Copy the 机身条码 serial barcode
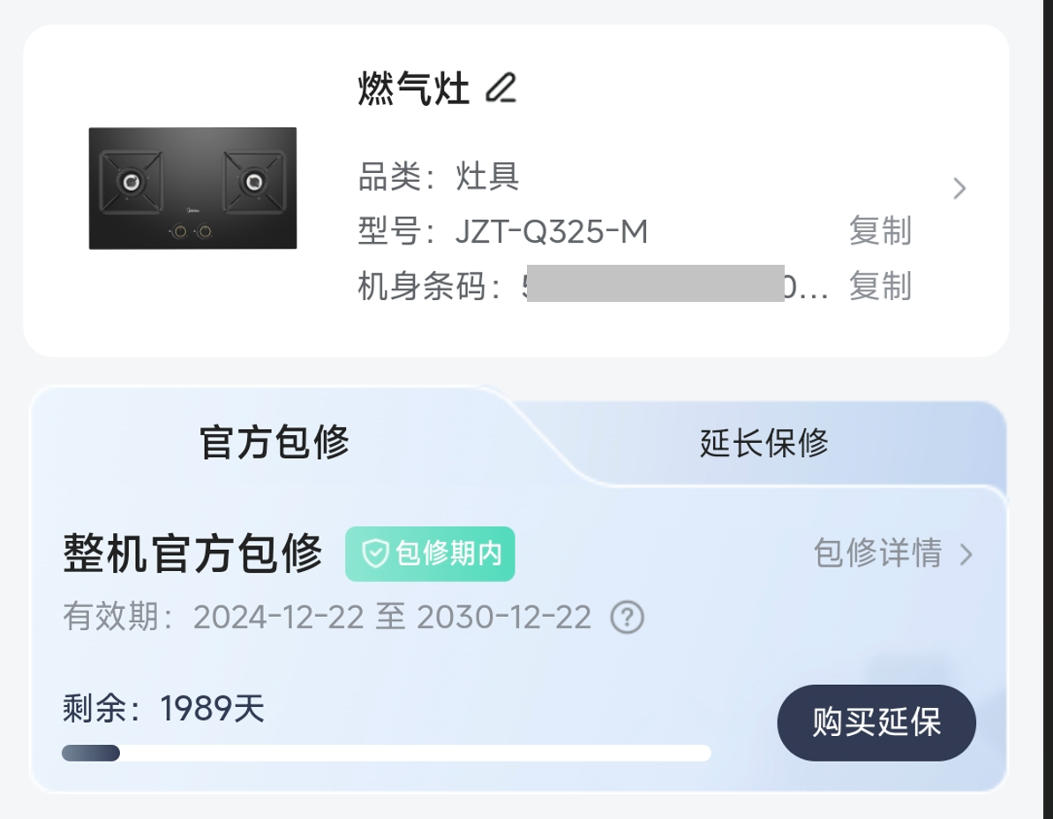The width and height of the screenshot is (1053, 819). [x=880, y=286]
